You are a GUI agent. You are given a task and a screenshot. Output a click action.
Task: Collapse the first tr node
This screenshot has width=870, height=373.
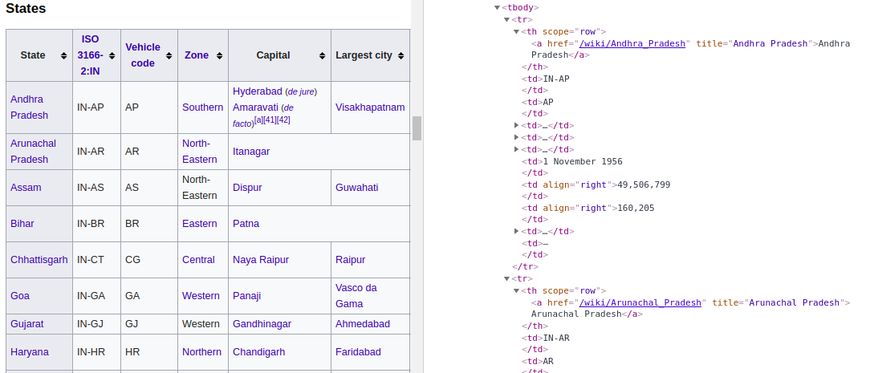click(506, 20)
